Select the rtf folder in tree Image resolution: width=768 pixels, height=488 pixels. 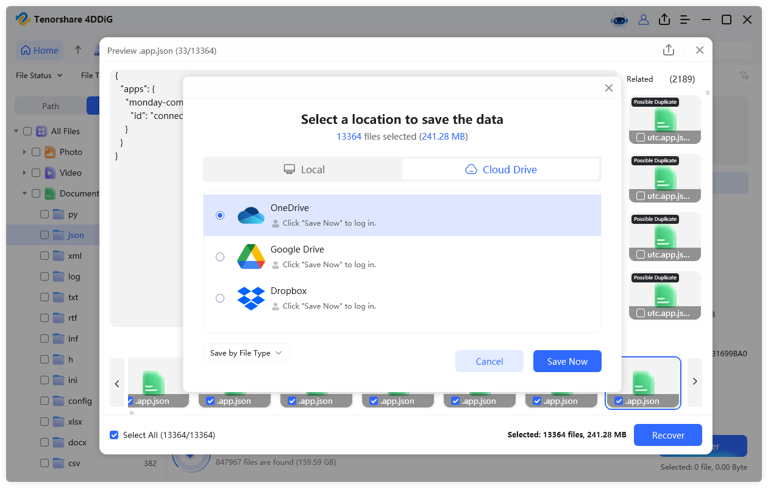[73, 318]
